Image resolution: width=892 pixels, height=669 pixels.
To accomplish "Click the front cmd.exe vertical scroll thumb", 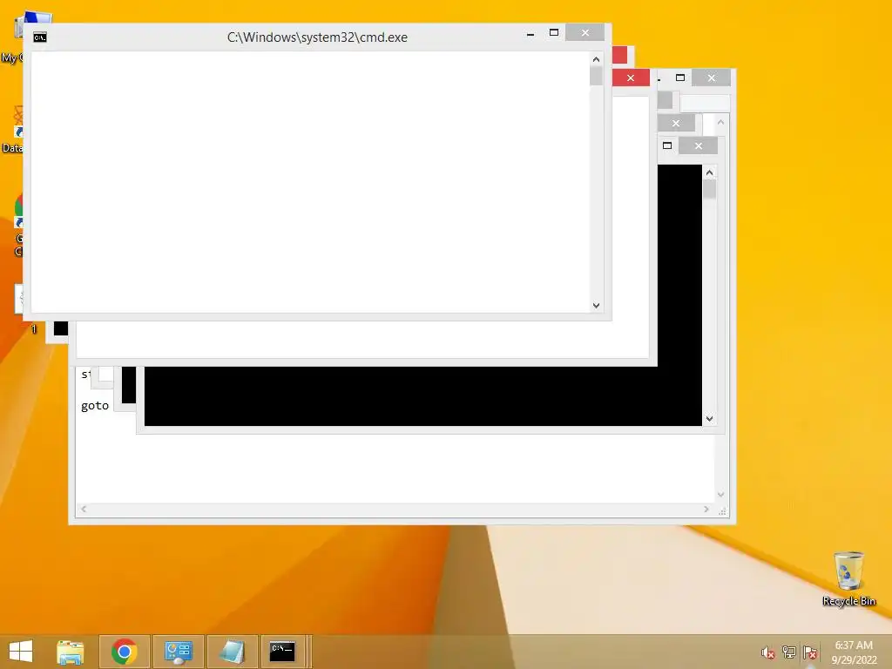I will tap(596, 76).
